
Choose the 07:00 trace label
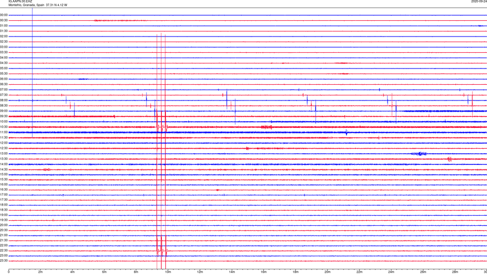(4, 89)
